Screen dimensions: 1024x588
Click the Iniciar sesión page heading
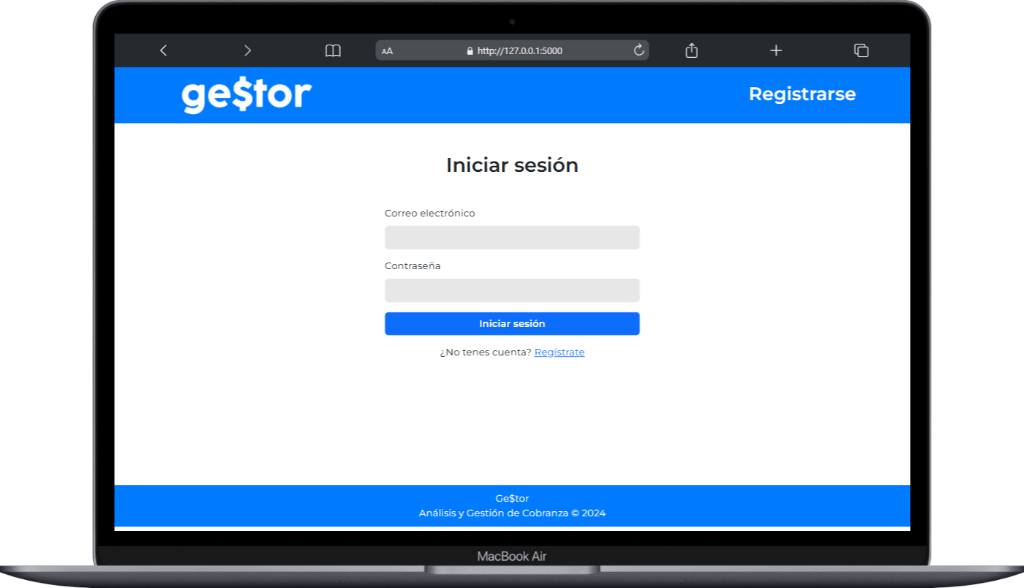(512, 165)
